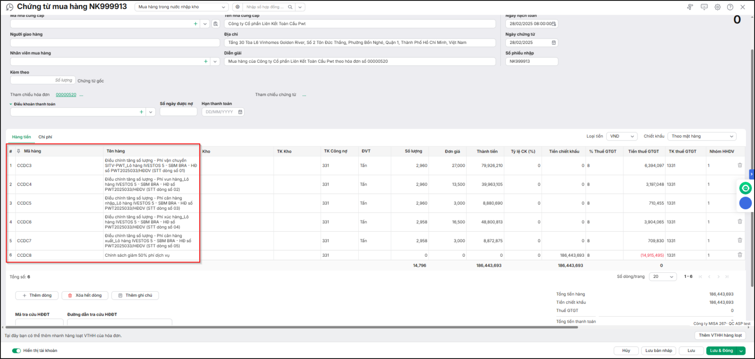Image resolution: width=755 pixels, height=359 pixels.
Task: Delete the CCDC8 row with its trash icon
Action: coord(740,255)
